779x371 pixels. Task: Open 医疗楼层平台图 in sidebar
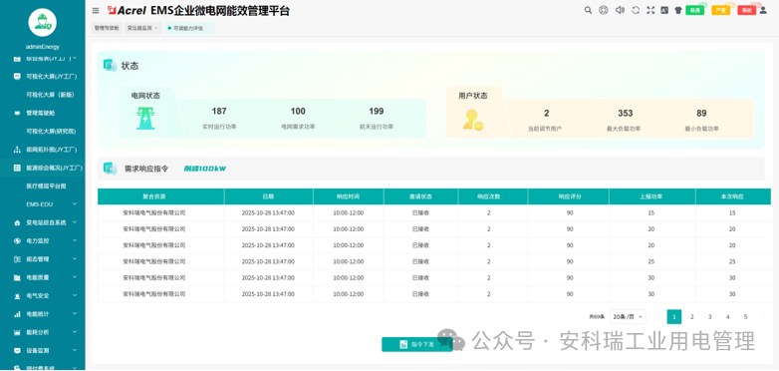coord(46,185)
